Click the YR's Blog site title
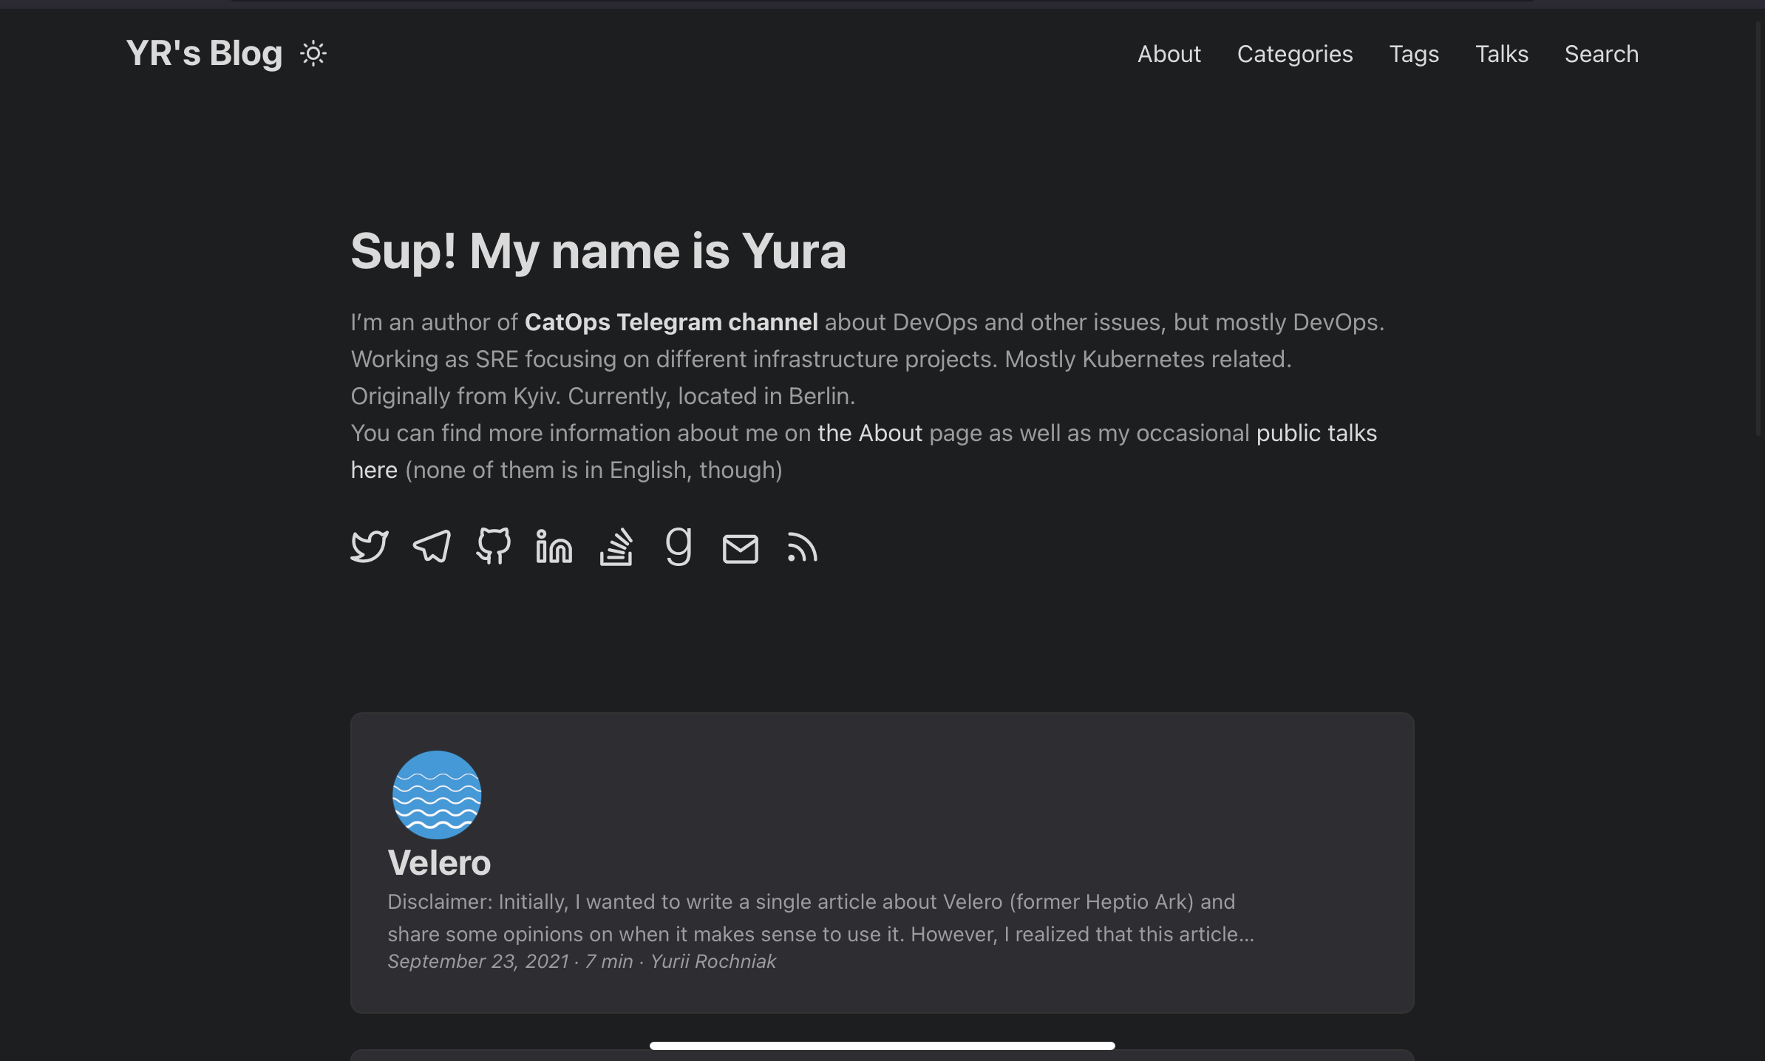Image resolution: width=1765 pixels, height=1061 pixels. click(x=204, y=54)
